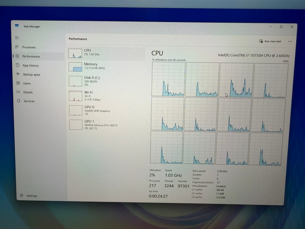Click the Settings gear icon
The width and height of the screenshot is (305, 229).
[21, 195]
